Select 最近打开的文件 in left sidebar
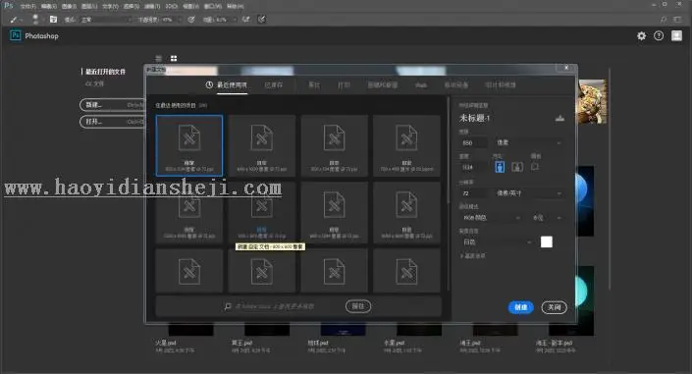The height and width of the screenshot is (374, 692). [105, 72]
